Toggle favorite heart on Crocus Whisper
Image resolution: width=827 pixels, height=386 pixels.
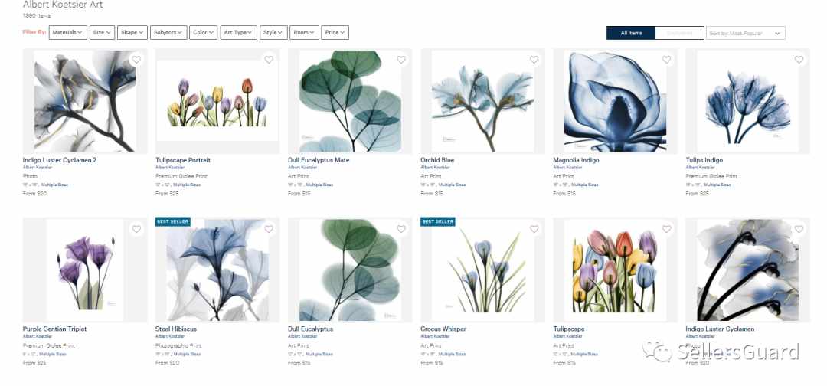pos(534,229)
